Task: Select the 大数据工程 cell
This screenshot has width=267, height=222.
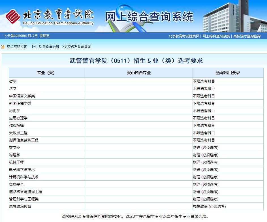Action: pyautogui.click(x=47, y=133)
